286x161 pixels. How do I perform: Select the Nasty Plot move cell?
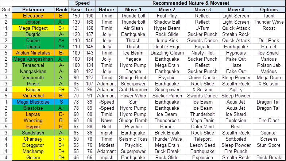tap(202, 53)
